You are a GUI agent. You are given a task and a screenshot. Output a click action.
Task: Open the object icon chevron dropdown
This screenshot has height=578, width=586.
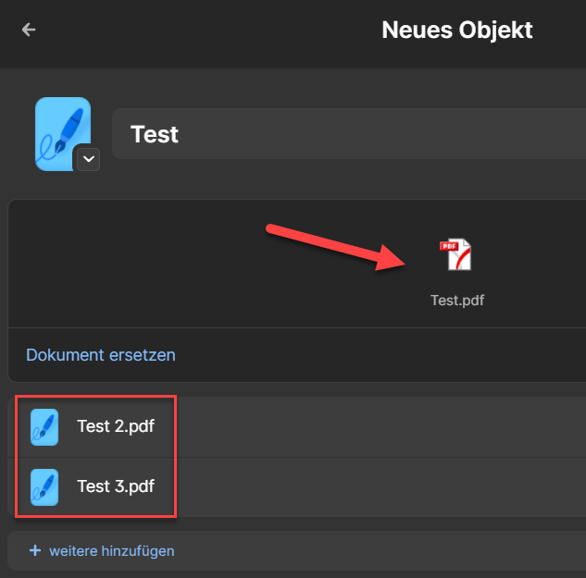(x=87, y=159)
